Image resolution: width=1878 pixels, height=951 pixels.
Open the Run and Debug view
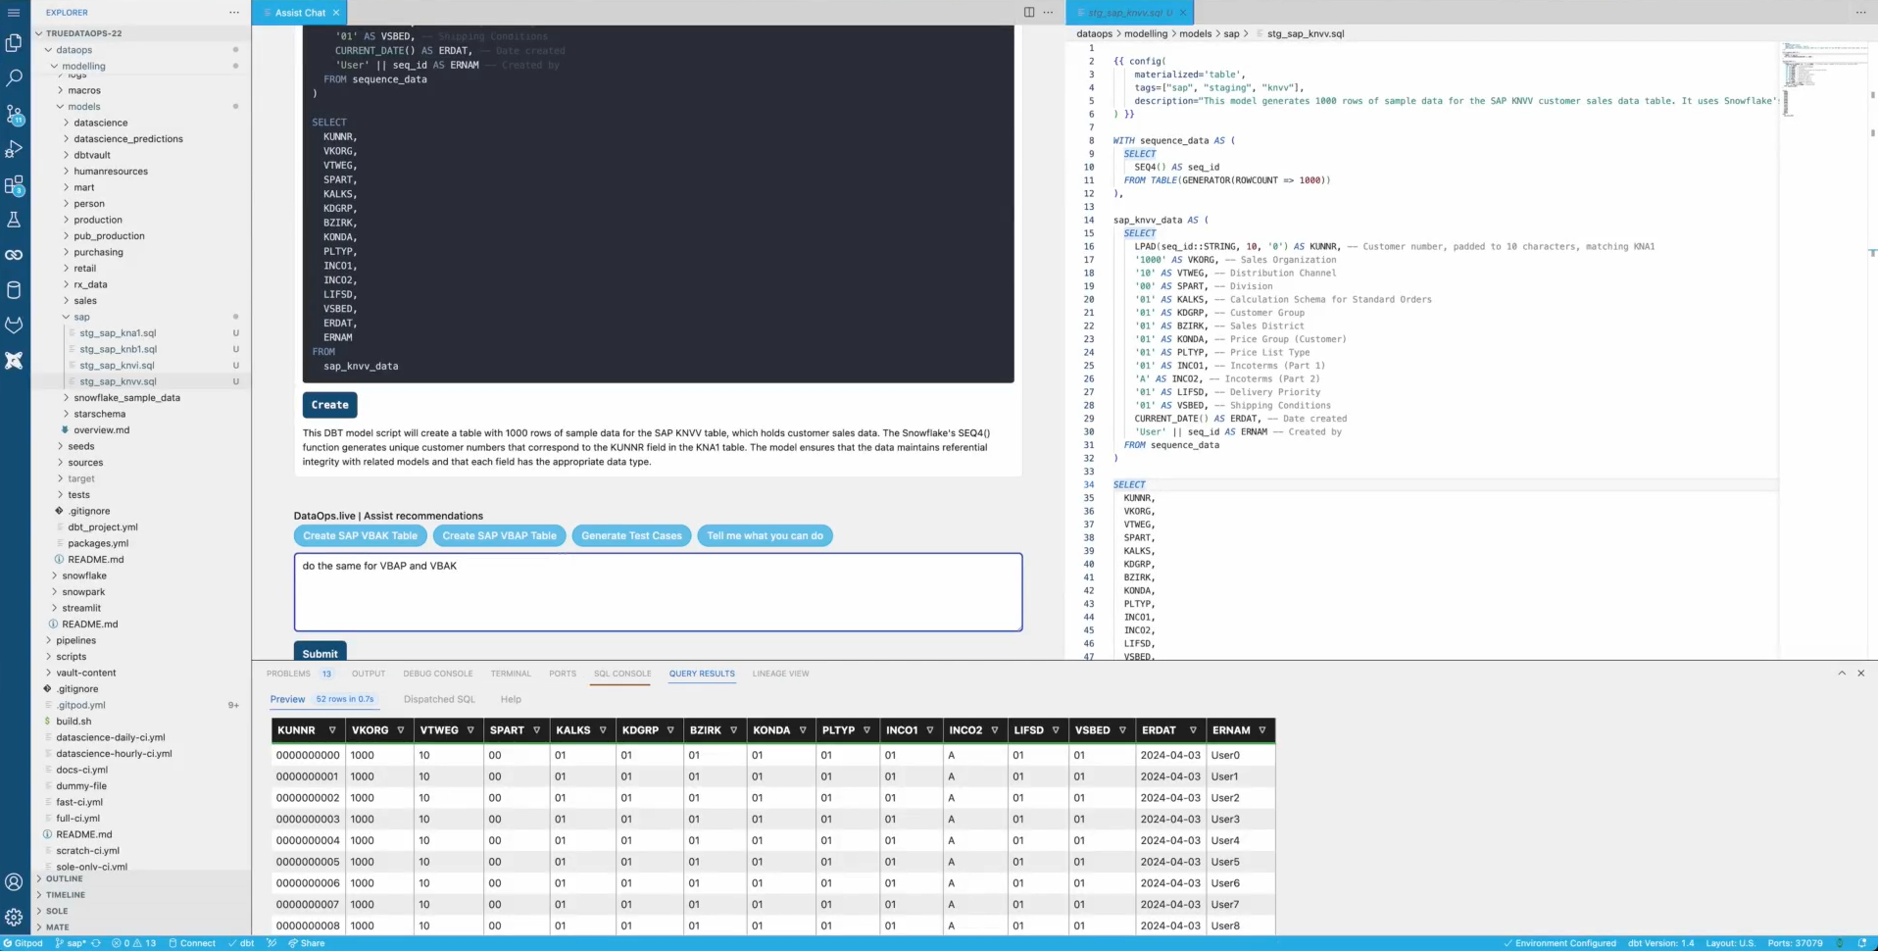point(14,148)
